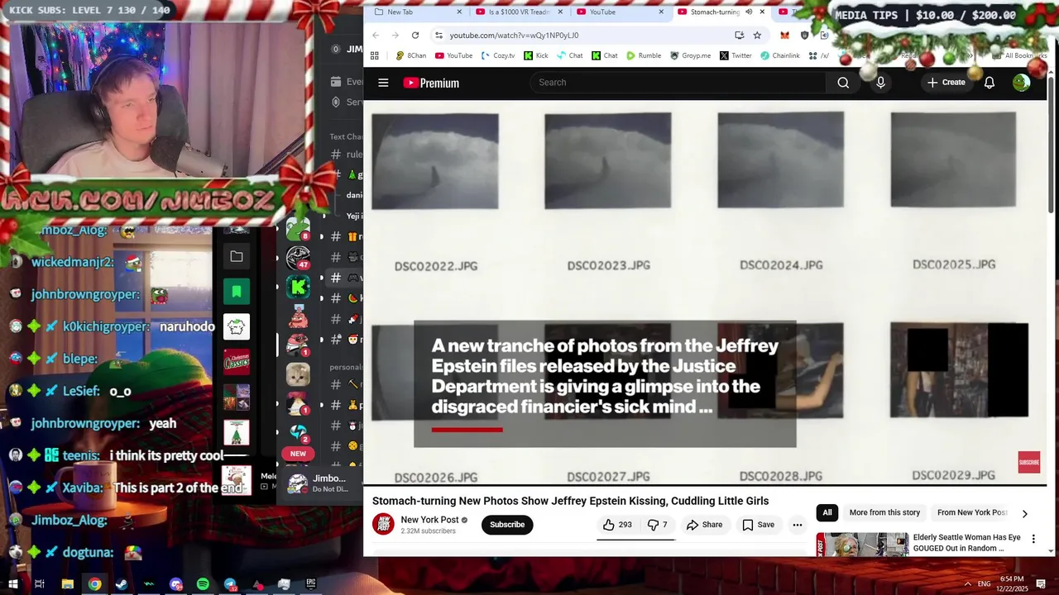This screenshot has width=1059, height=595.
Task: Click the YouTube search input field
Action: pos(678,83)
